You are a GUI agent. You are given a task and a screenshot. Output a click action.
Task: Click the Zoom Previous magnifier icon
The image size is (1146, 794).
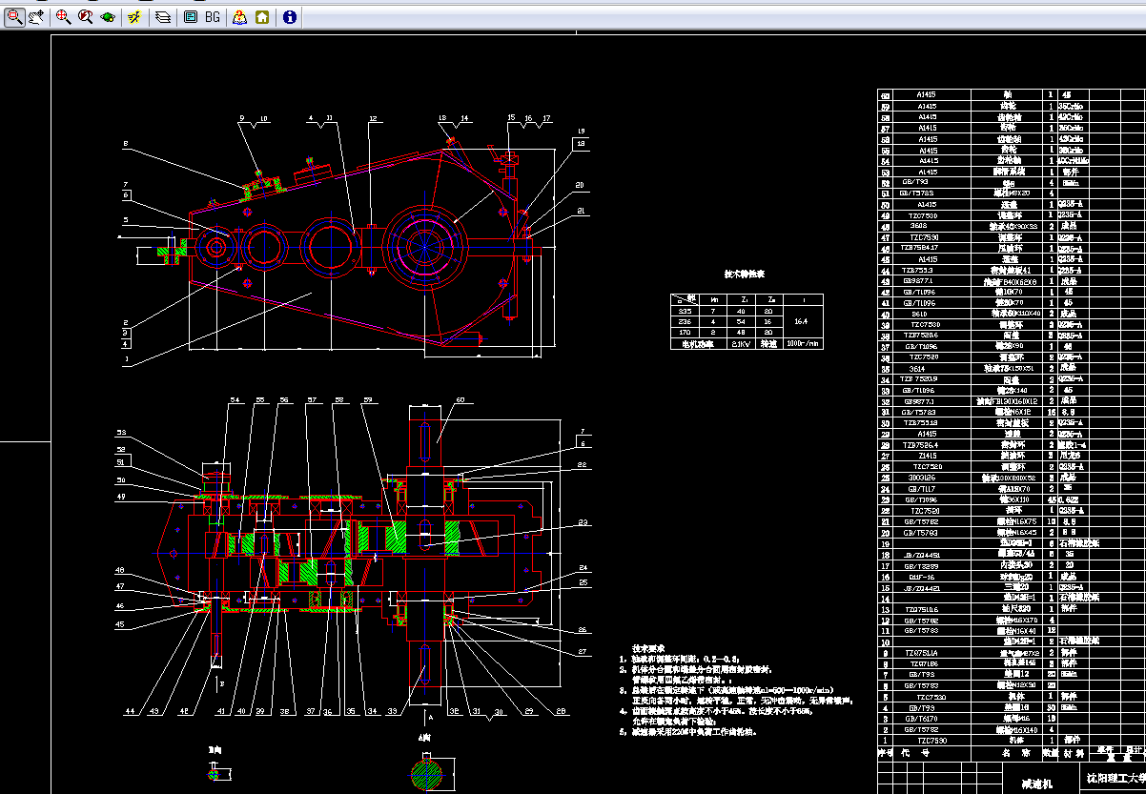[86, 16]
